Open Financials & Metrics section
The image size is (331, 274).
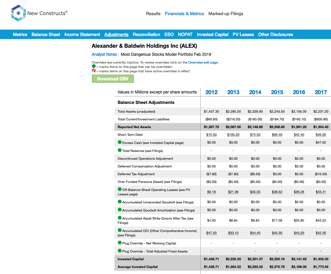click(184, 14)
